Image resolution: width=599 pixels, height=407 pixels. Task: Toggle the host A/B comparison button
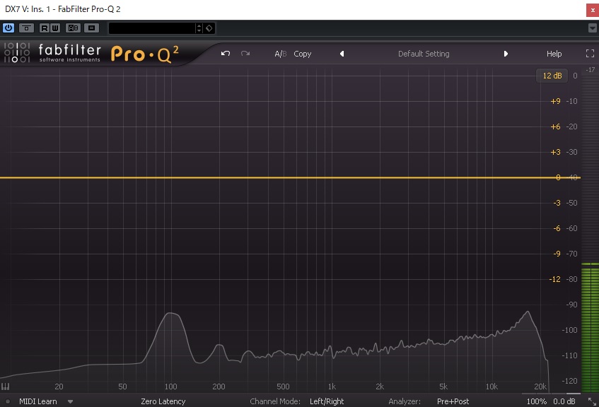[73, 28]
